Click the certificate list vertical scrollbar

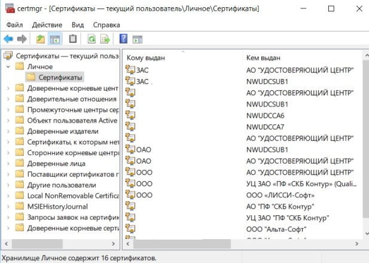365,149
